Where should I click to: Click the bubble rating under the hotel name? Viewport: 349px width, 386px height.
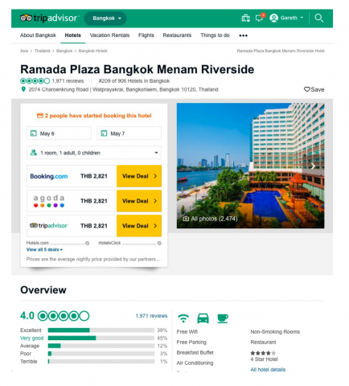35,80
